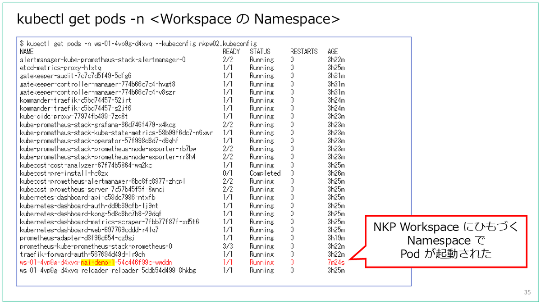The width and height of the screenshot is (541, 304).
Task: Select the kubecost-prometheus-alertmanager pod name
Action: (103, 181)
